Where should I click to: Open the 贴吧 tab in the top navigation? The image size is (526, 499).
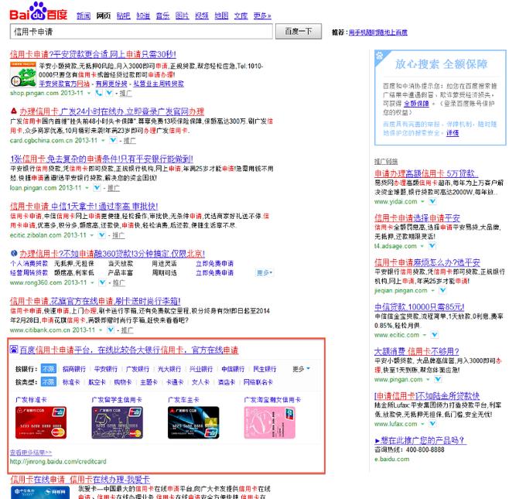tap(124, 15)
